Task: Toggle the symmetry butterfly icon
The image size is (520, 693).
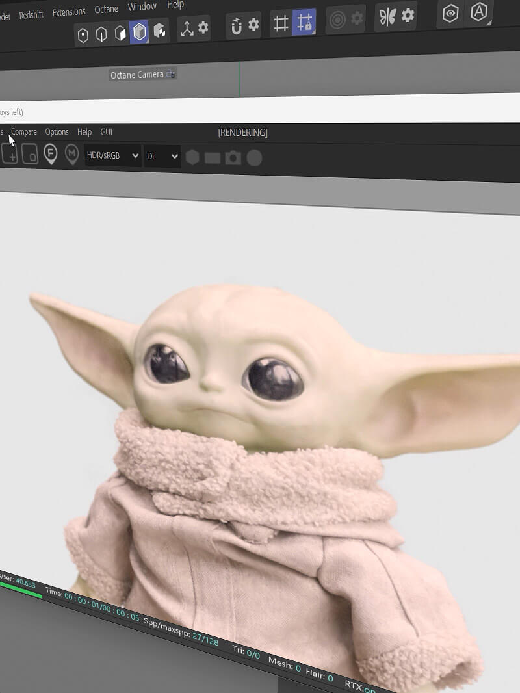Action: (x=387, y=18)
